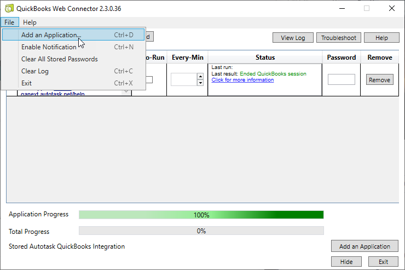This screenshot has width=405, height=270.
Task: Click the Help button at top right
Action: [381, 38]
